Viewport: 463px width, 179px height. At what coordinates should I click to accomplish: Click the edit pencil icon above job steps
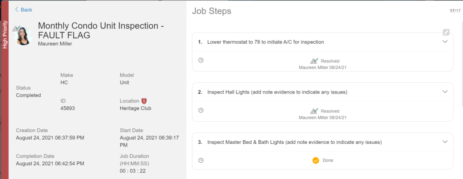point(446,32)
